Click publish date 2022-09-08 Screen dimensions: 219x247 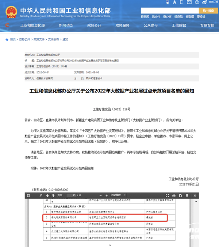click(92, 72)
